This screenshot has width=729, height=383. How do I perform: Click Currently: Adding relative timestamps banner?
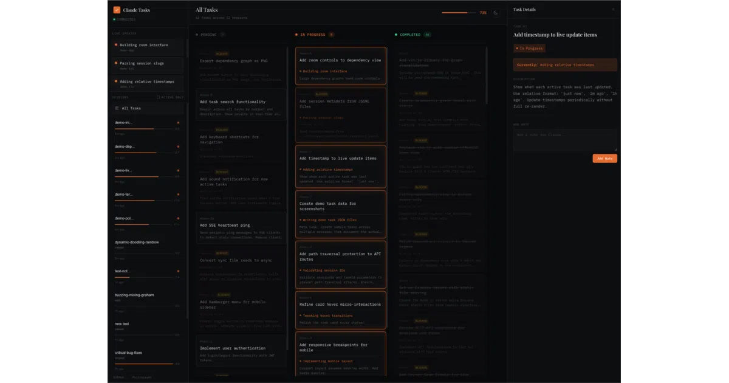tap(565, 64)
